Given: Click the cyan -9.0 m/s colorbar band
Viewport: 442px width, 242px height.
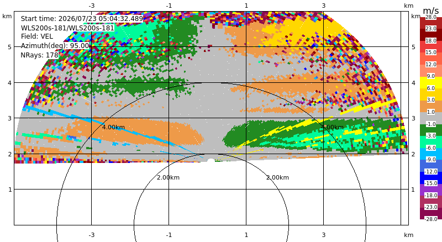Looking at the screenshot, I should [431, 154].
